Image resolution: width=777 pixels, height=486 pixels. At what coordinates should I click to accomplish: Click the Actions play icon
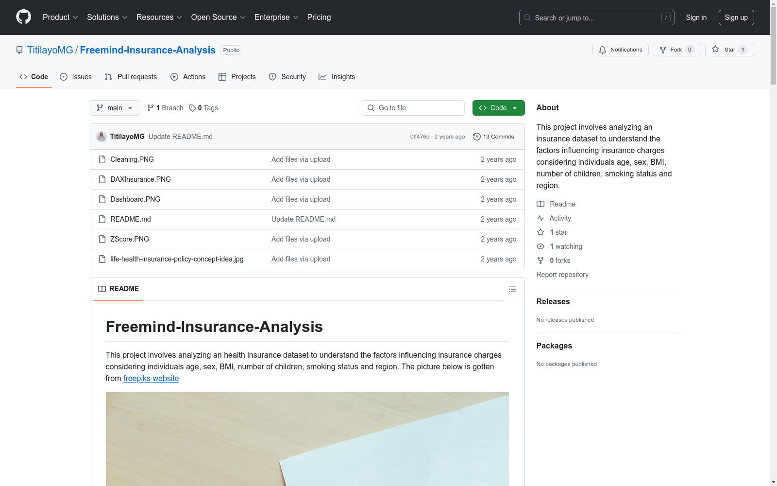coord(174,77)
